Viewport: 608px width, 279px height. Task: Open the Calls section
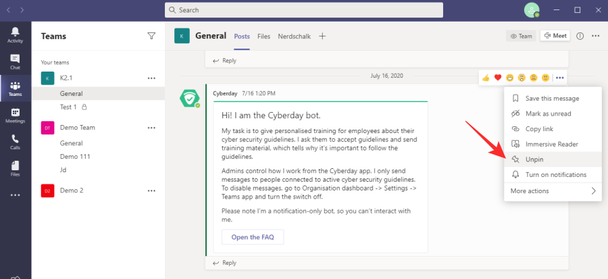point(15,142)
